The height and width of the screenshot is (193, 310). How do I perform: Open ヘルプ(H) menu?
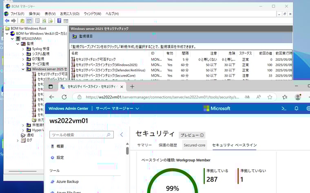pos(112,13)
